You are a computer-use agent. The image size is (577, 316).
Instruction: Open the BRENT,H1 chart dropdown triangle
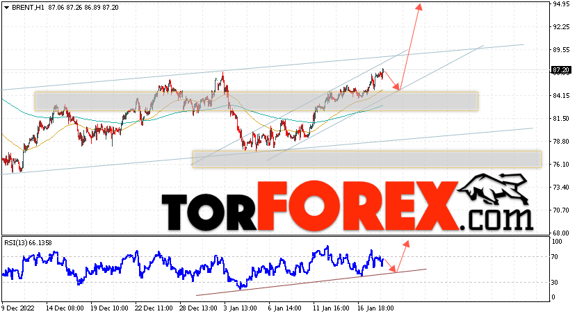(x=6, y=8)
